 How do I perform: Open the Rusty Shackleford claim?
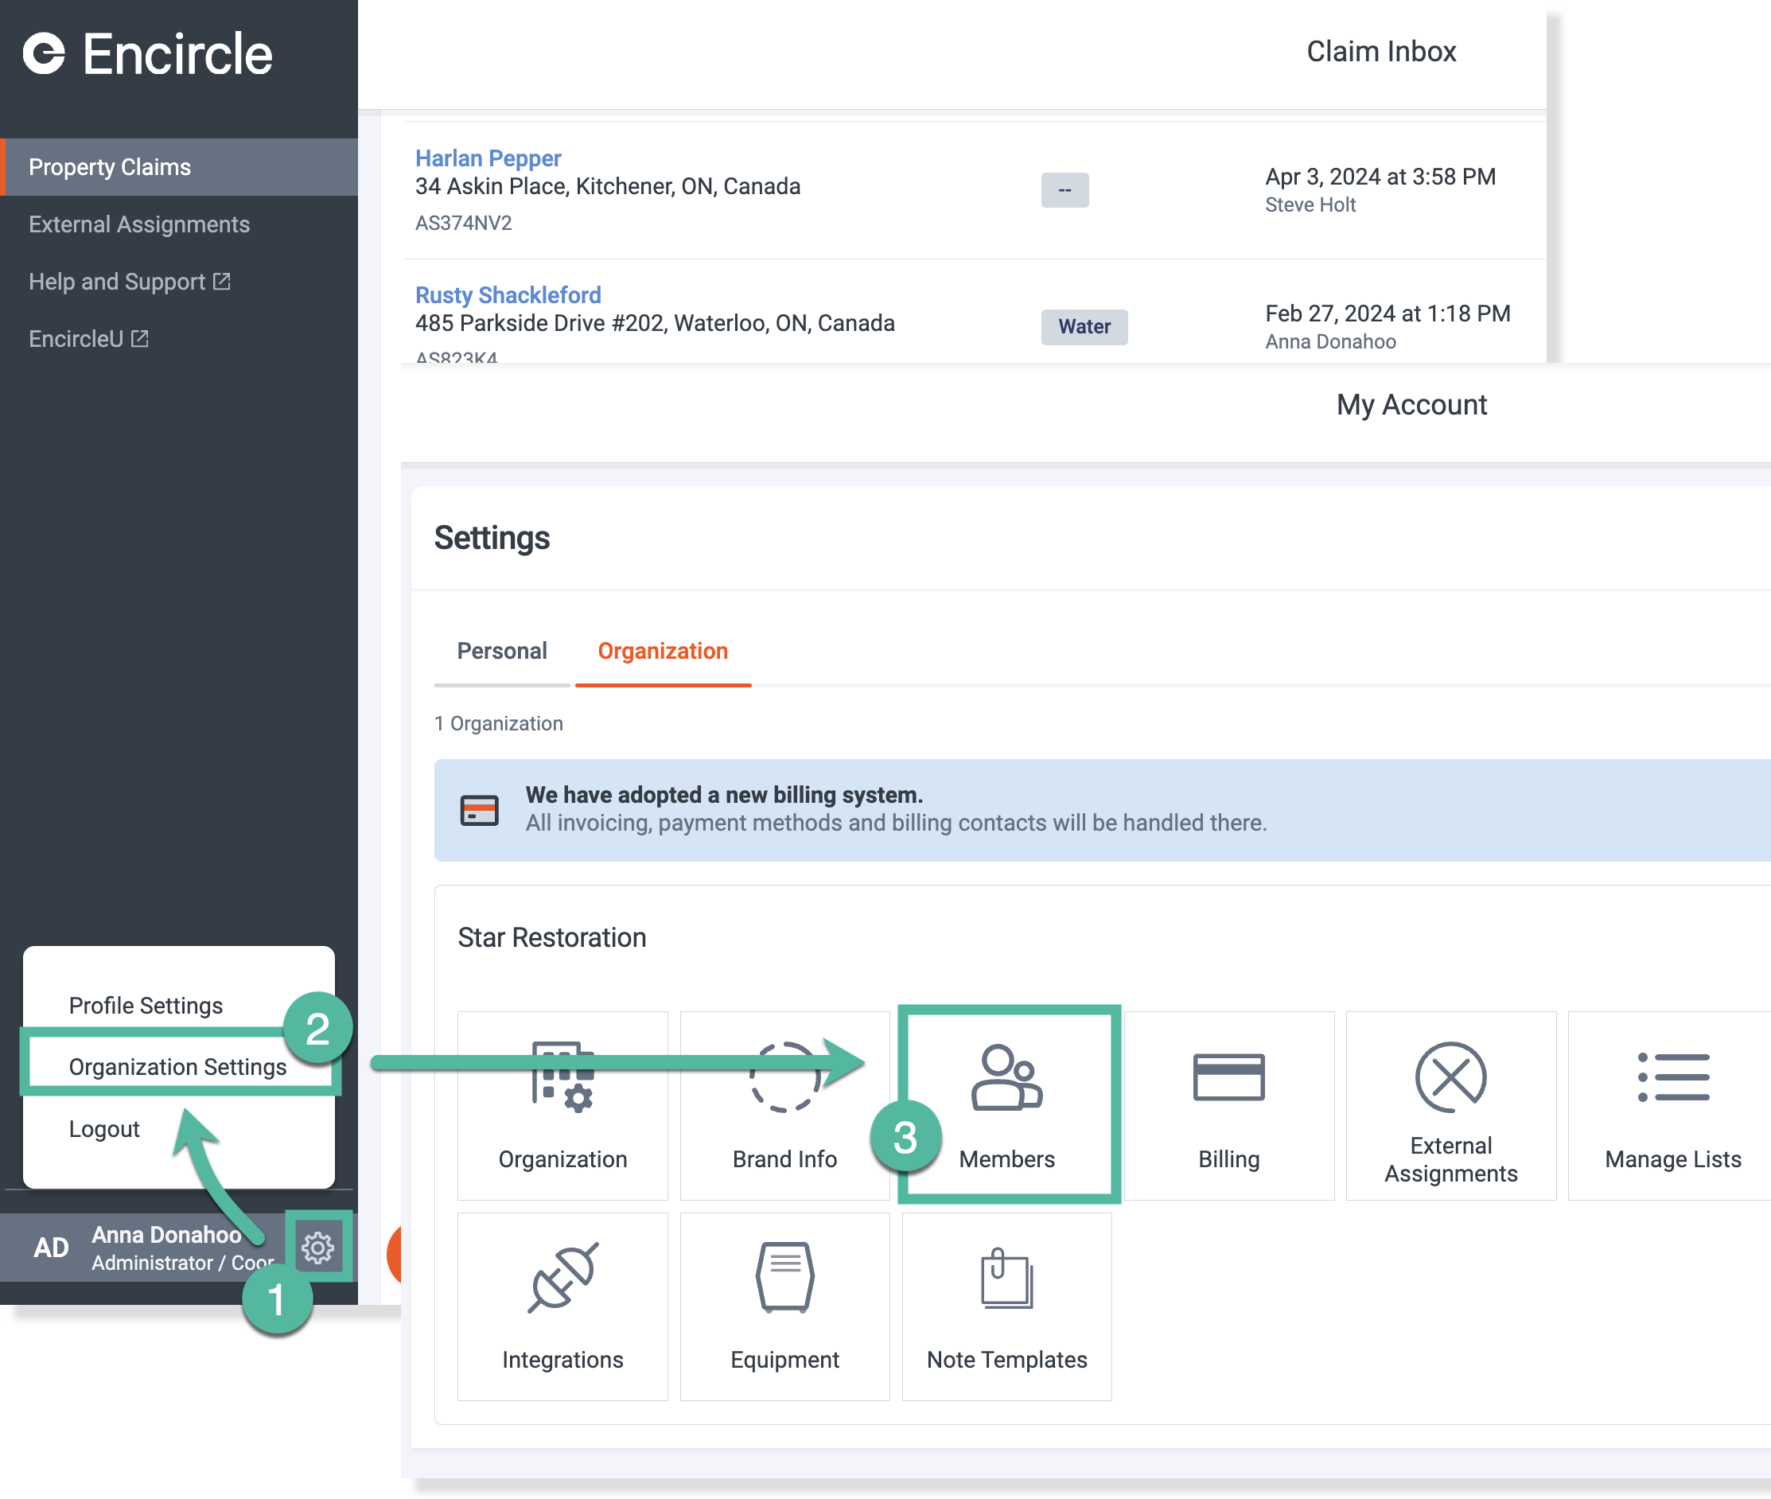tap(508, 295)
